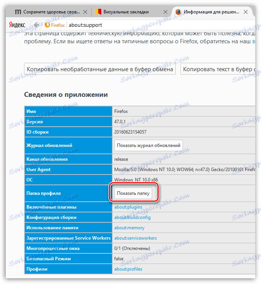Click the back arrow navigation button
The width and height of the screenshot is (261, 284).
37,25
